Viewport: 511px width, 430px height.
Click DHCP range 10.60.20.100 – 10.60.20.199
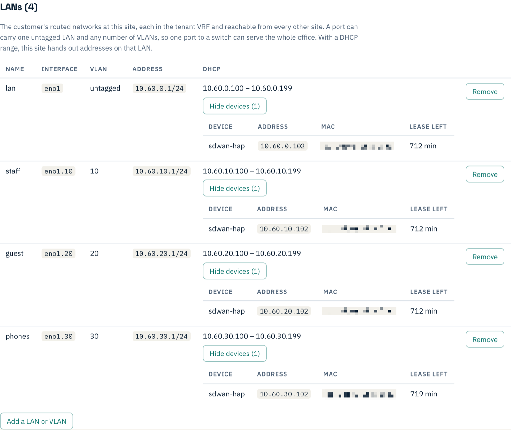pos(252,253)
